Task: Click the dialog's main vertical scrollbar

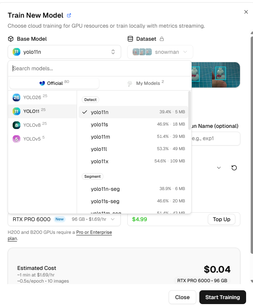Action: [251, 145]
